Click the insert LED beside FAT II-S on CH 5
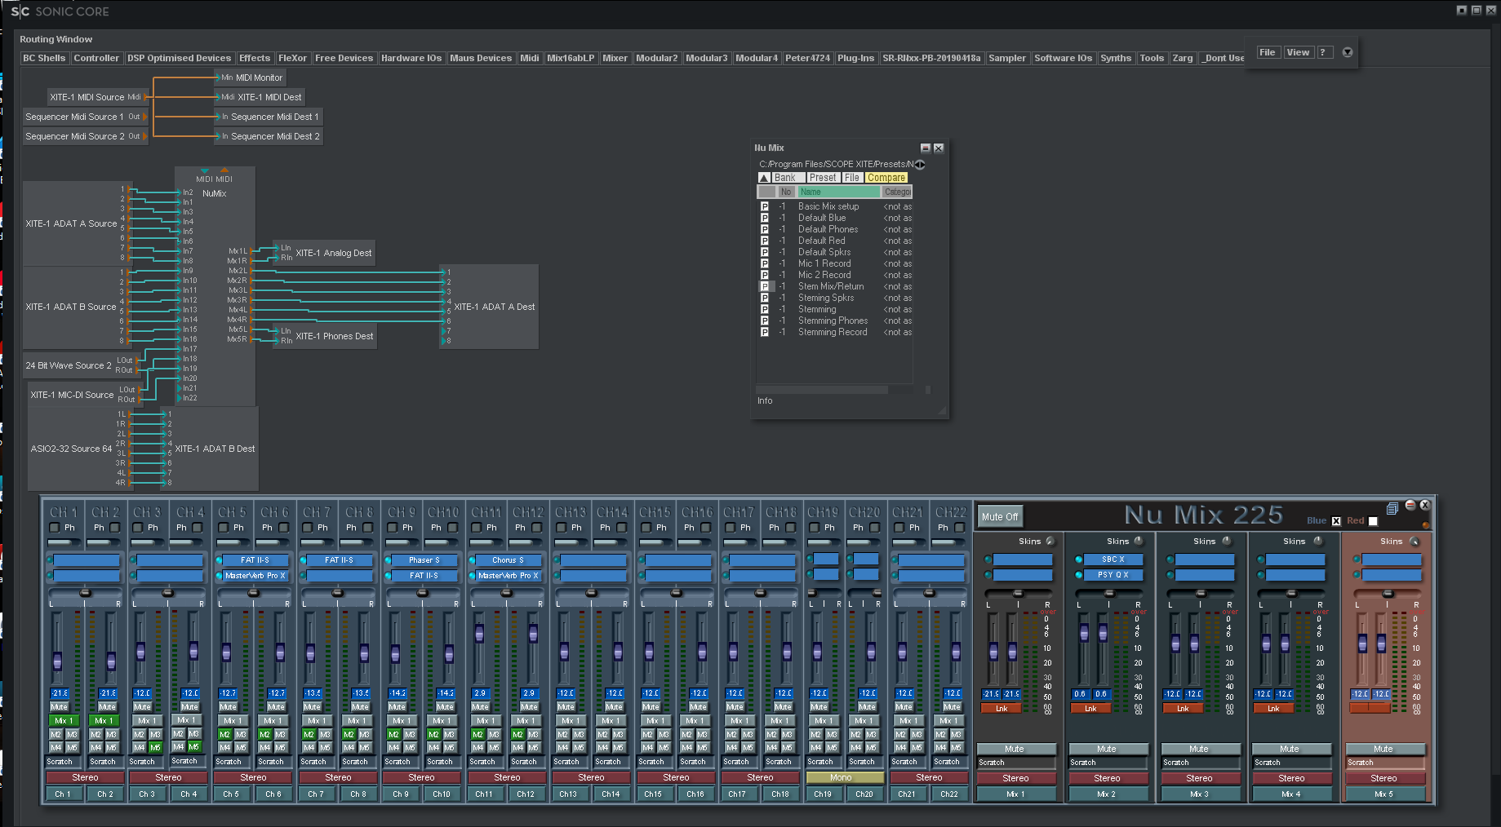 pyautogui.click(x=219, y=560)
